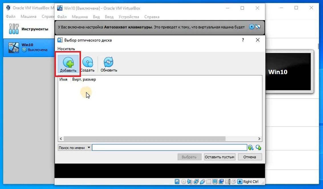Click the disk search input field
The height and width of the screenshot is (189, 323).
point(170,147)
